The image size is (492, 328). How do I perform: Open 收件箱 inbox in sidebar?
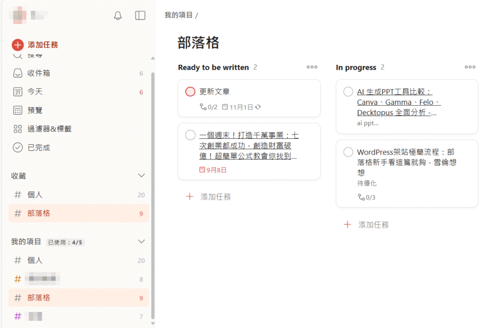click(x=38, y=73)
